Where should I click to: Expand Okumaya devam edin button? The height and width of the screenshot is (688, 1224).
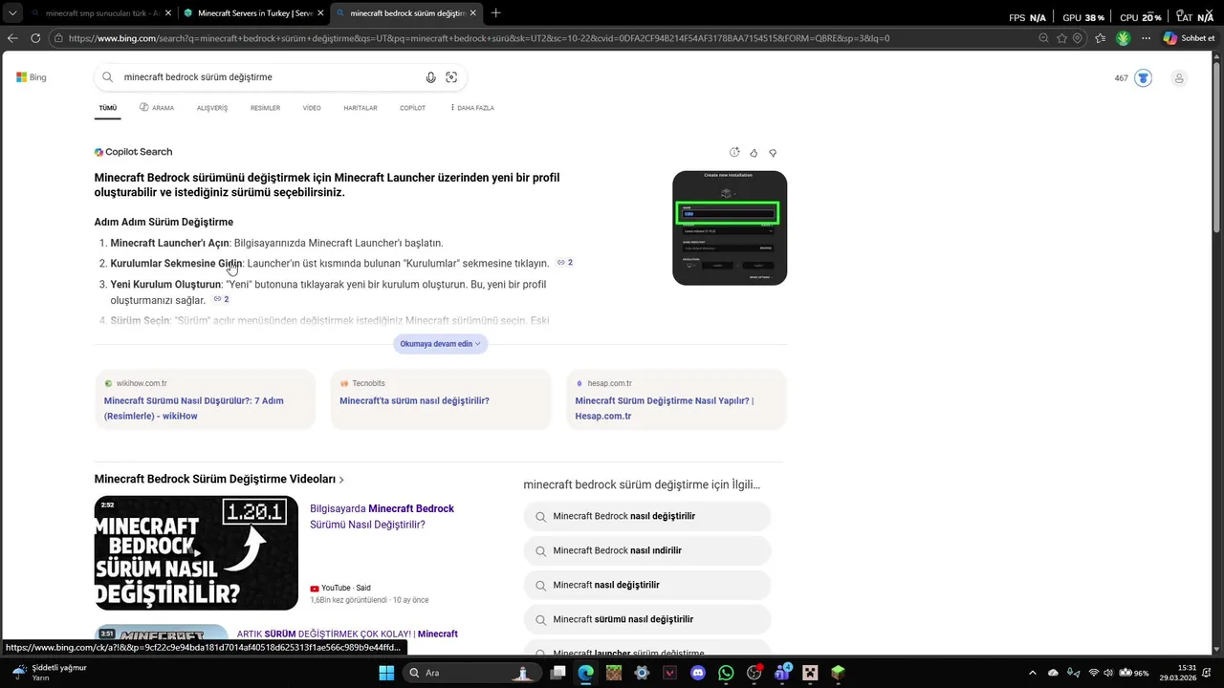(440, 344)
